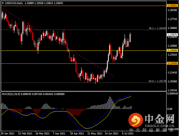The height and width of the screenshot is (136, 179).
Task: Click the MACD(12,26,9) indicator label
Action: tap(11, 94)
